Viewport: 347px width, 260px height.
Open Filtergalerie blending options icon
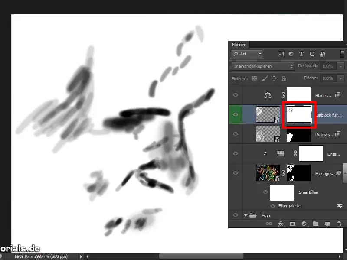point(340,206)
